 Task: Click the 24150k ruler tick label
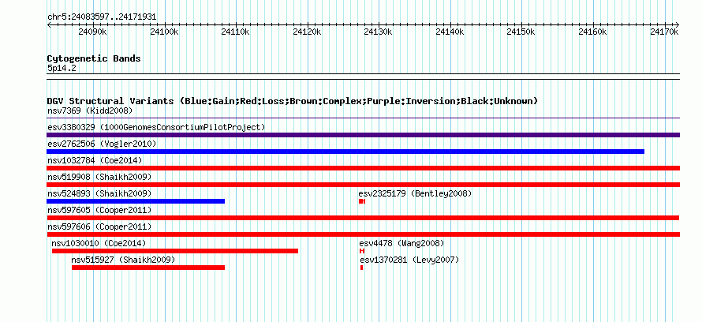pos(521,32)
